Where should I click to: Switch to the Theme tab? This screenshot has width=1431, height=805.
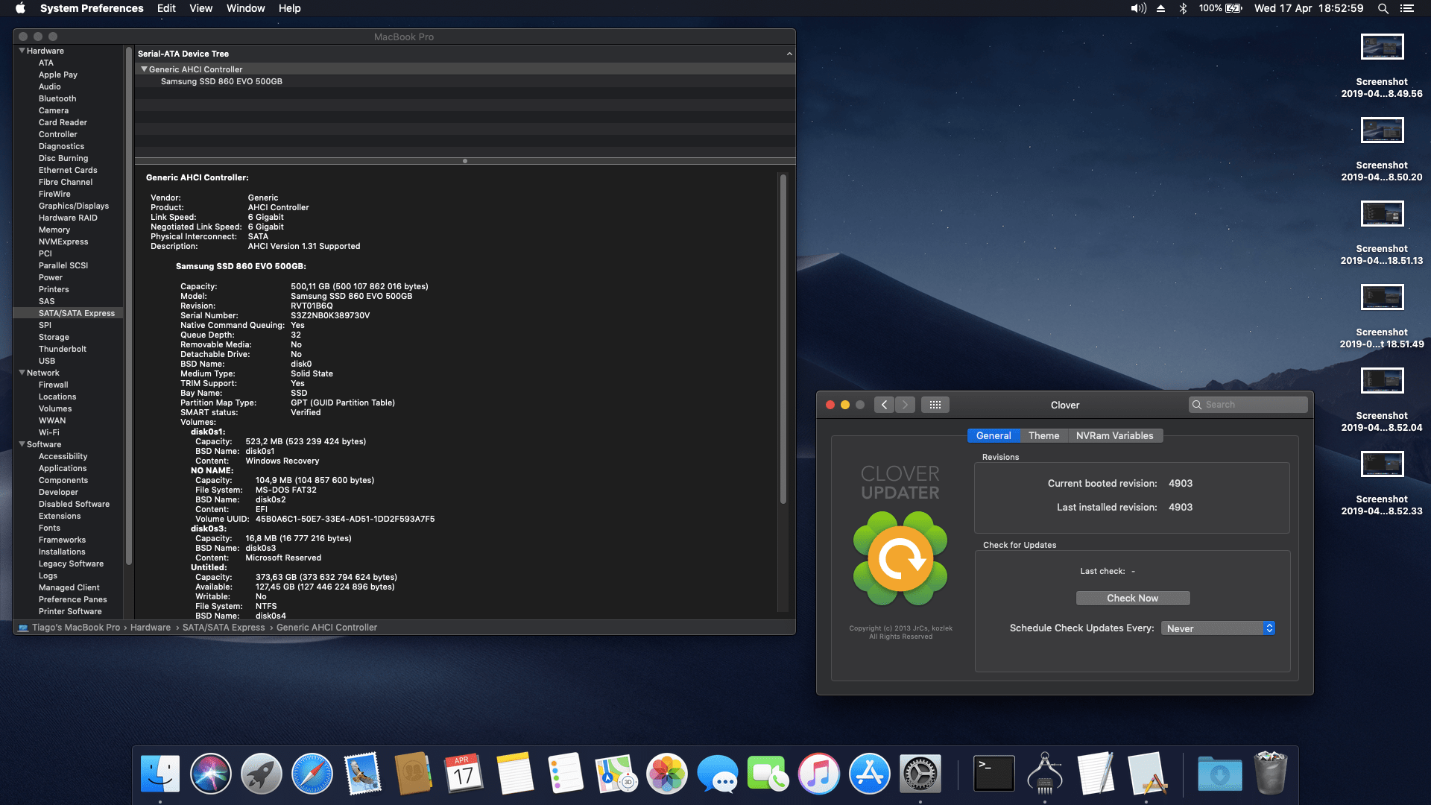coord(1043,436)
